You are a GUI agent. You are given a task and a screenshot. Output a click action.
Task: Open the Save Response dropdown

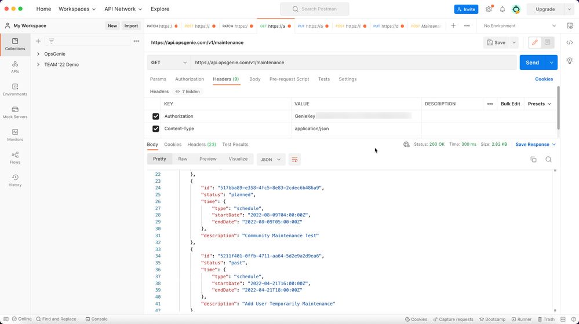[x=536, y=145]
